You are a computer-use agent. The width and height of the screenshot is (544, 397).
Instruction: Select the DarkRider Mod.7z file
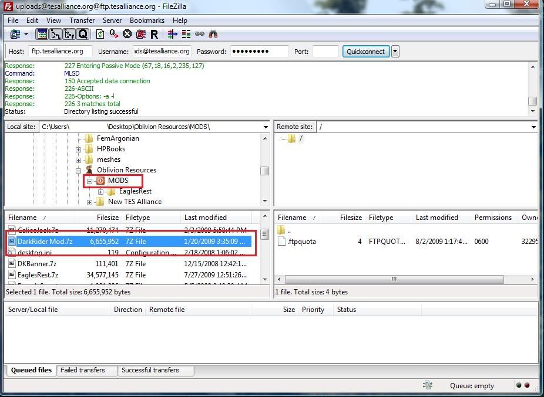129,242
